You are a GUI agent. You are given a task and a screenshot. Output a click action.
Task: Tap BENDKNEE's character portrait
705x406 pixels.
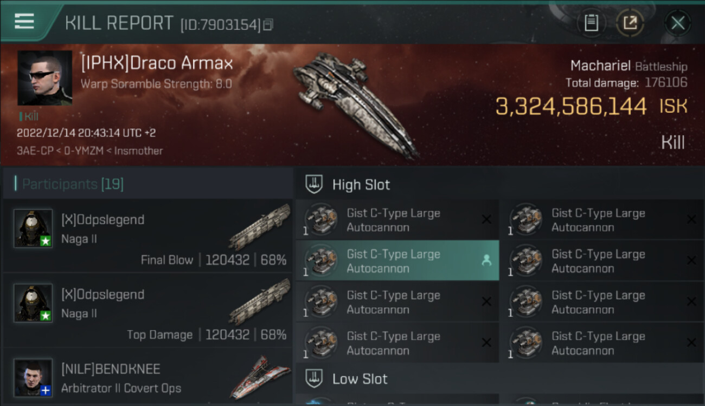tap(33, 377)
